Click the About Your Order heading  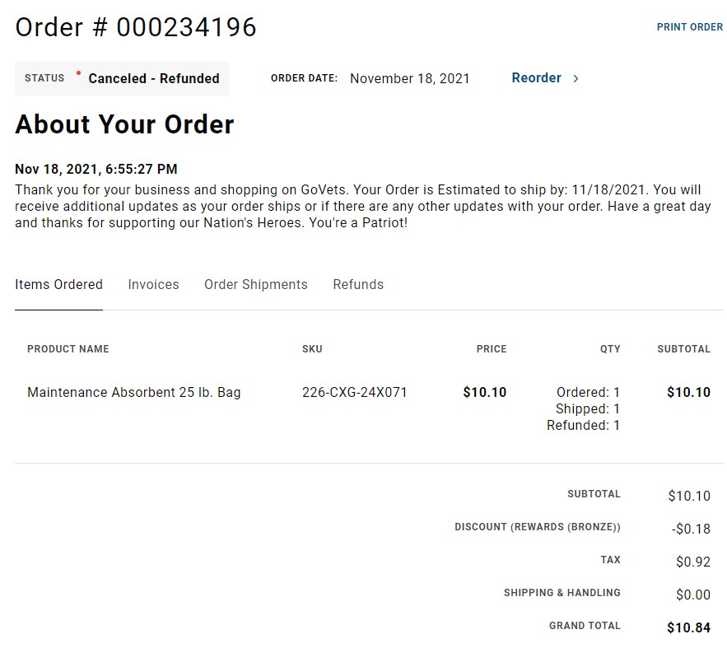click(124, 124)
